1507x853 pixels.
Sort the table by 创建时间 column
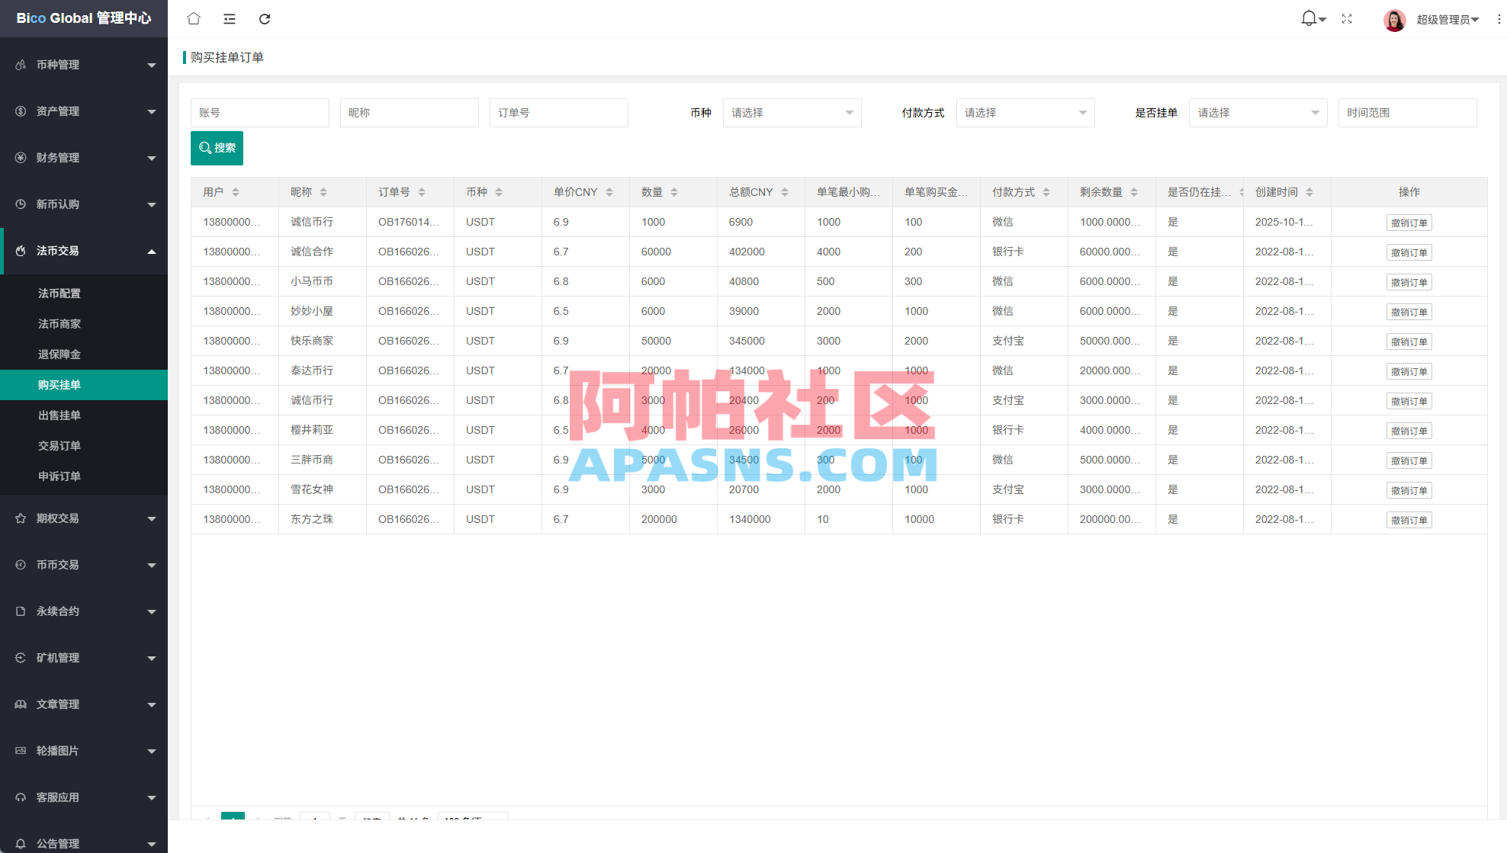(1310, 192)
